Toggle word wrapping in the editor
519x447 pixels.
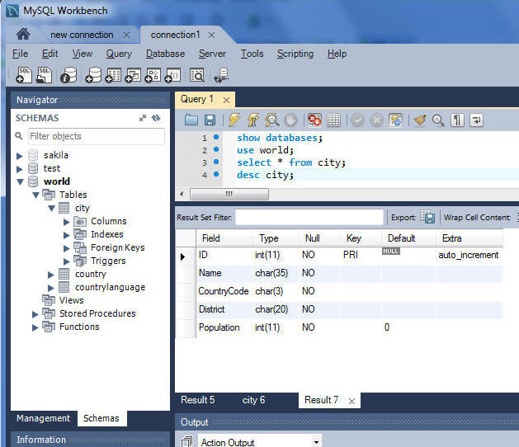tap(476, 120)
